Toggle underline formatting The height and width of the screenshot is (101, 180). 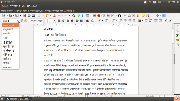(x=68, y=21)
